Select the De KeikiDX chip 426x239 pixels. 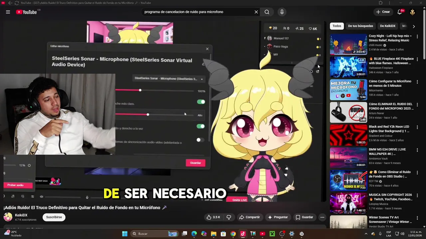[x=388, y=26]
